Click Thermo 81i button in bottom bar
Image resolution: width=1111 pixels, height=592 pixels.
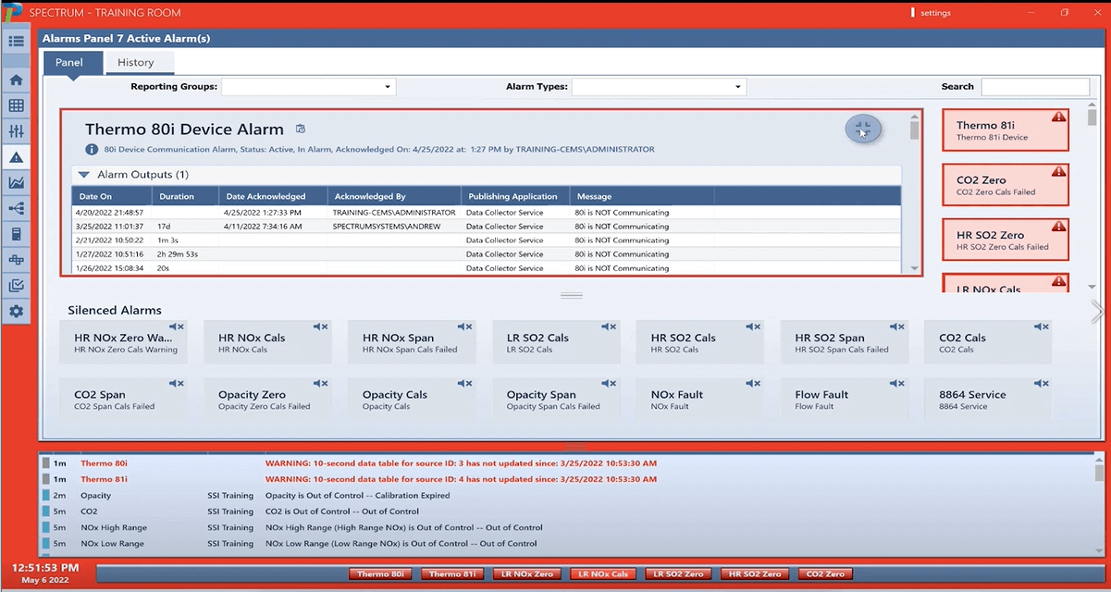tap(453, 573)
